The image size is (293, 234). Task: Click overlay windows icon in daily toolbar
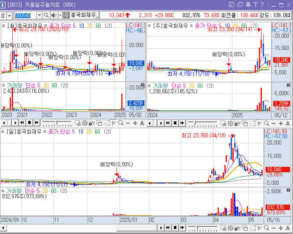245,228
